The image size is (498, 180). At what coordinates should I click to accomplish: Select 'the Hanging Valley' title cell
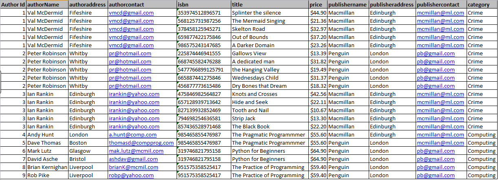(270, 69)
